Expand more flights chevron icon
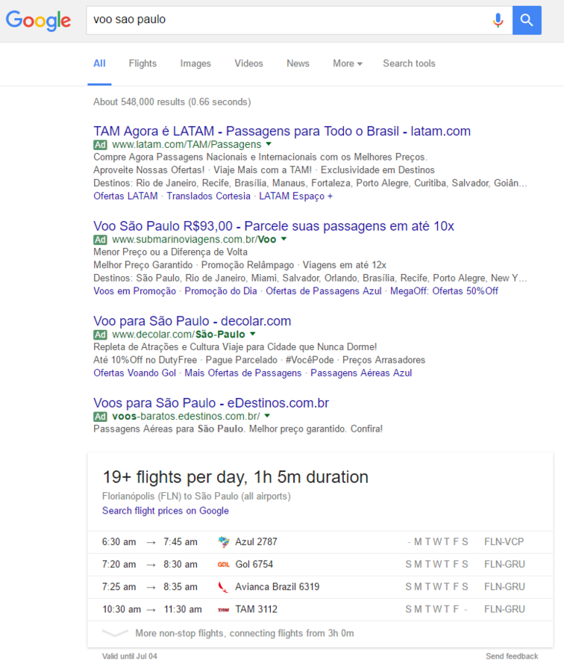The image size is (564, 672). pos(115,633)
